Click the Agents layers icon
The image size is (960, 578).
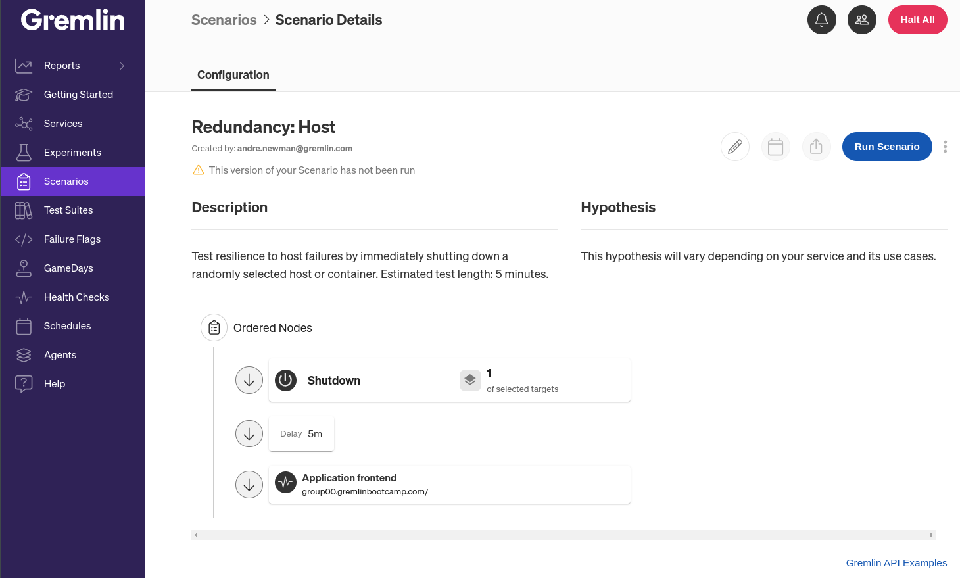coord(24,355)
